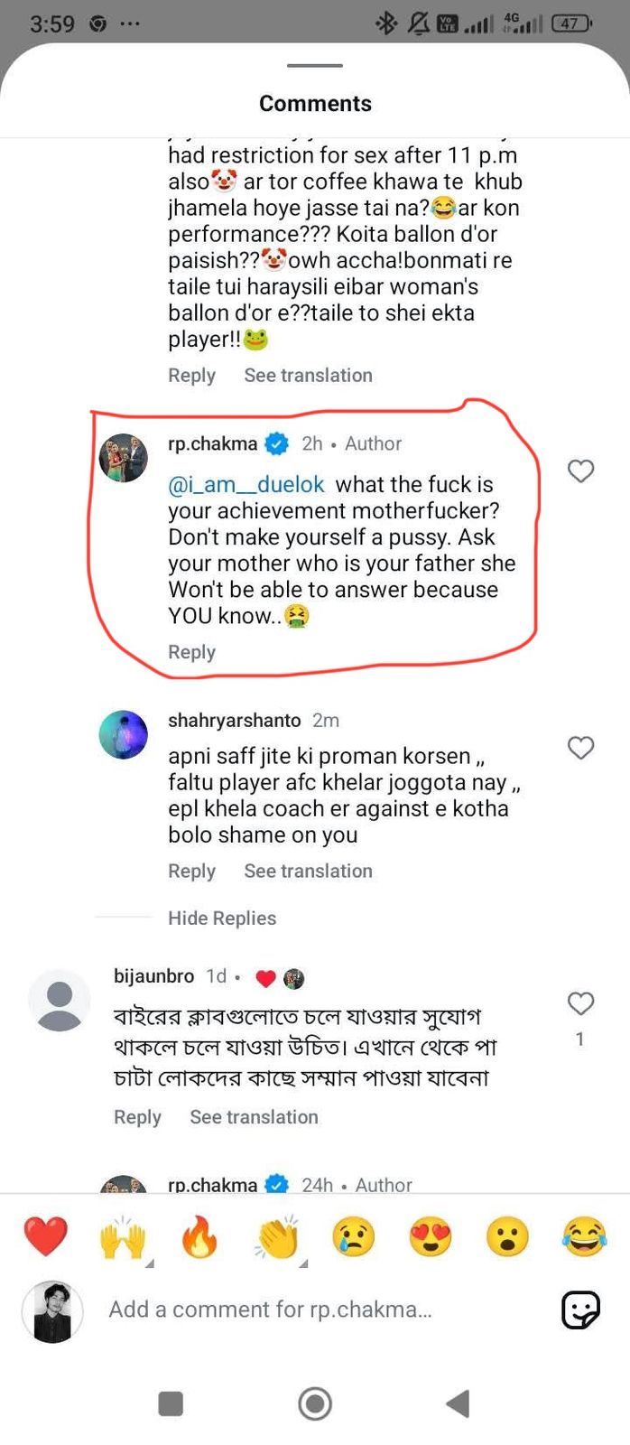Tap the surprised face emoji reaction

pos(507,1236)
